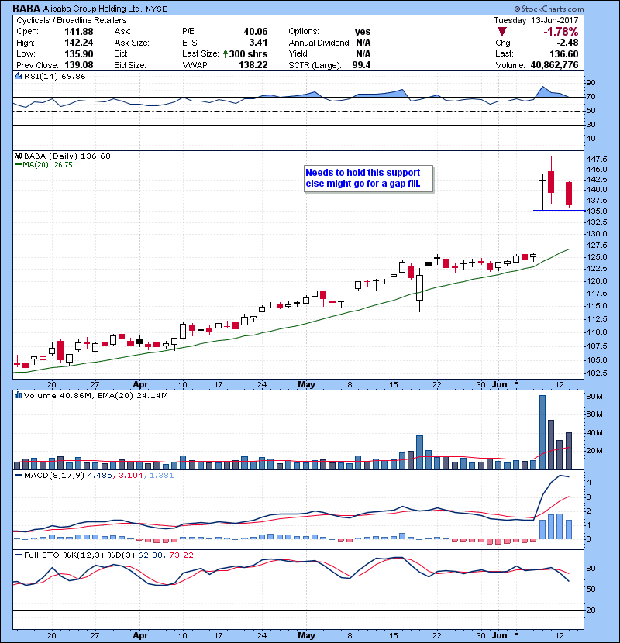Click the RSI(14) 69.86 label
This screenshot has height=643, width=620.
click(x=54, y=76)
